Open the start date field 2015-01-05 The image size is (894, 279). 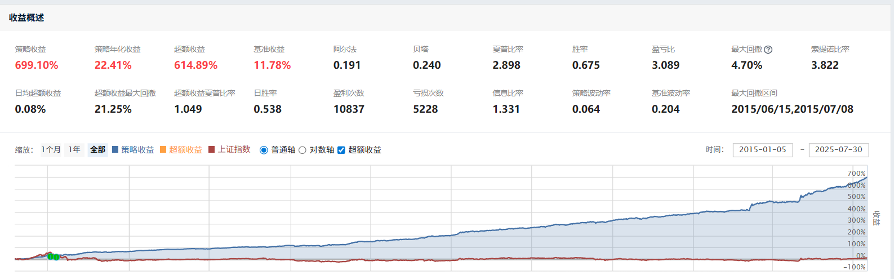click(x=762, y=150)
